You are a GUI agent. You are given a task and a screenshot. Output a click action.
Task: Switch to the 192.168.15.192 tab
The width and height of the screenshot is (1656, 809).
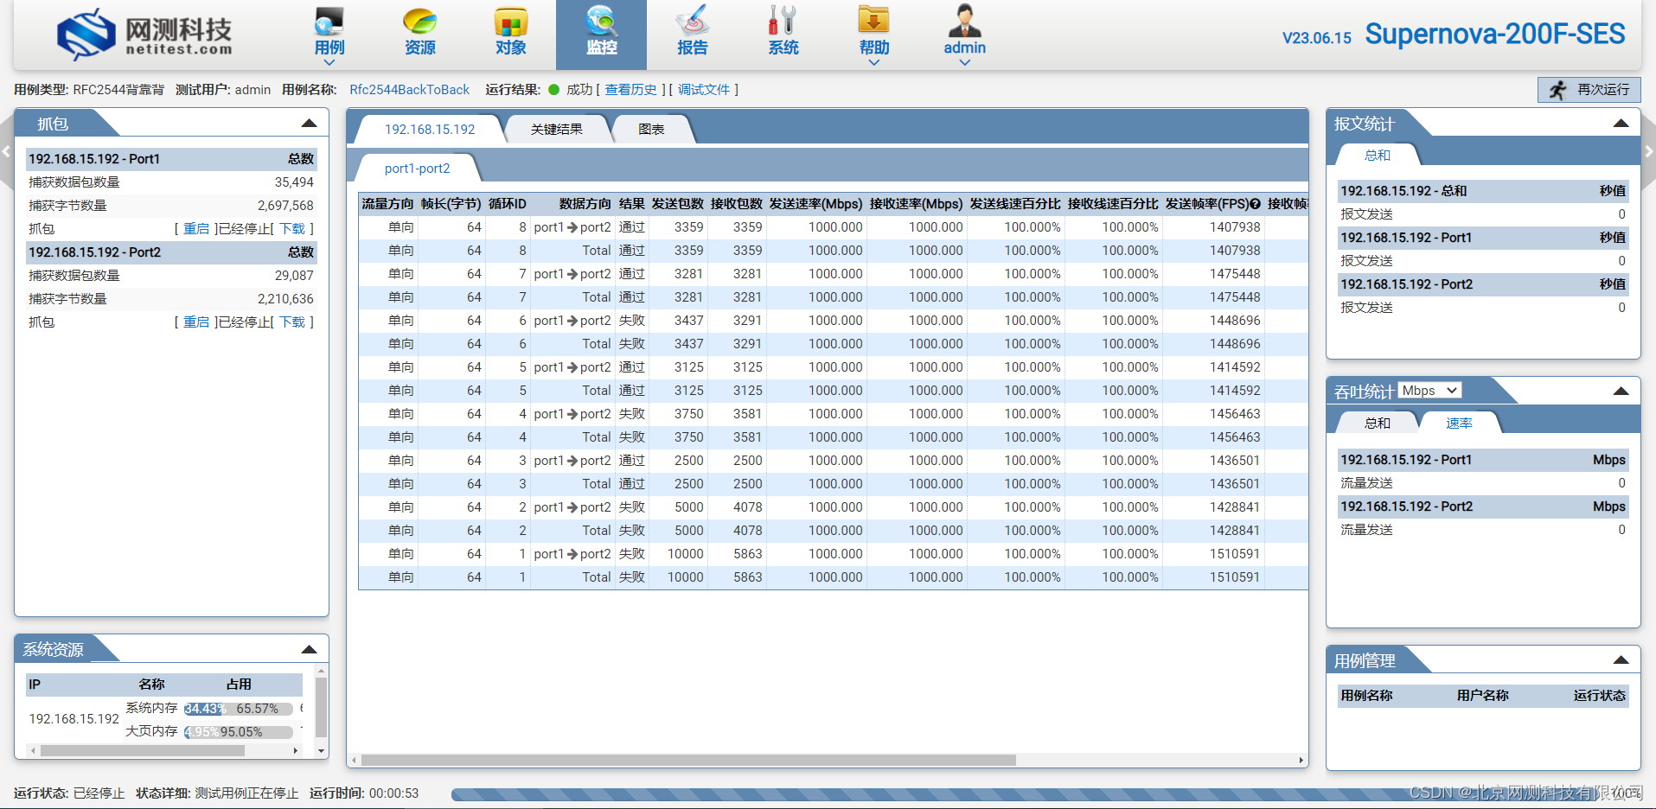tap(430, 130)
